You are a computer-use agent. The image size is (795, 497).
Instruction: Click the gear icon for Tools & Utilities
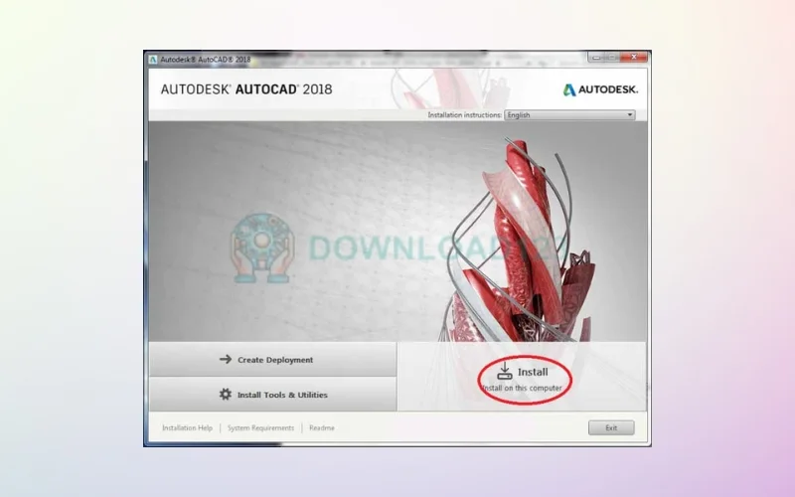coord(226,395)
